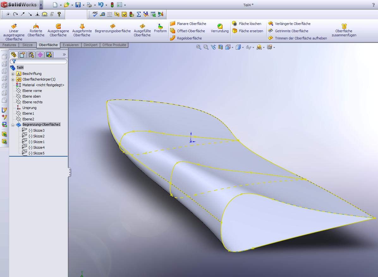Click Trimmen der Oberfläche aufheben command
This screenshot has width=378, height=277.
click(x=297, y=38)
